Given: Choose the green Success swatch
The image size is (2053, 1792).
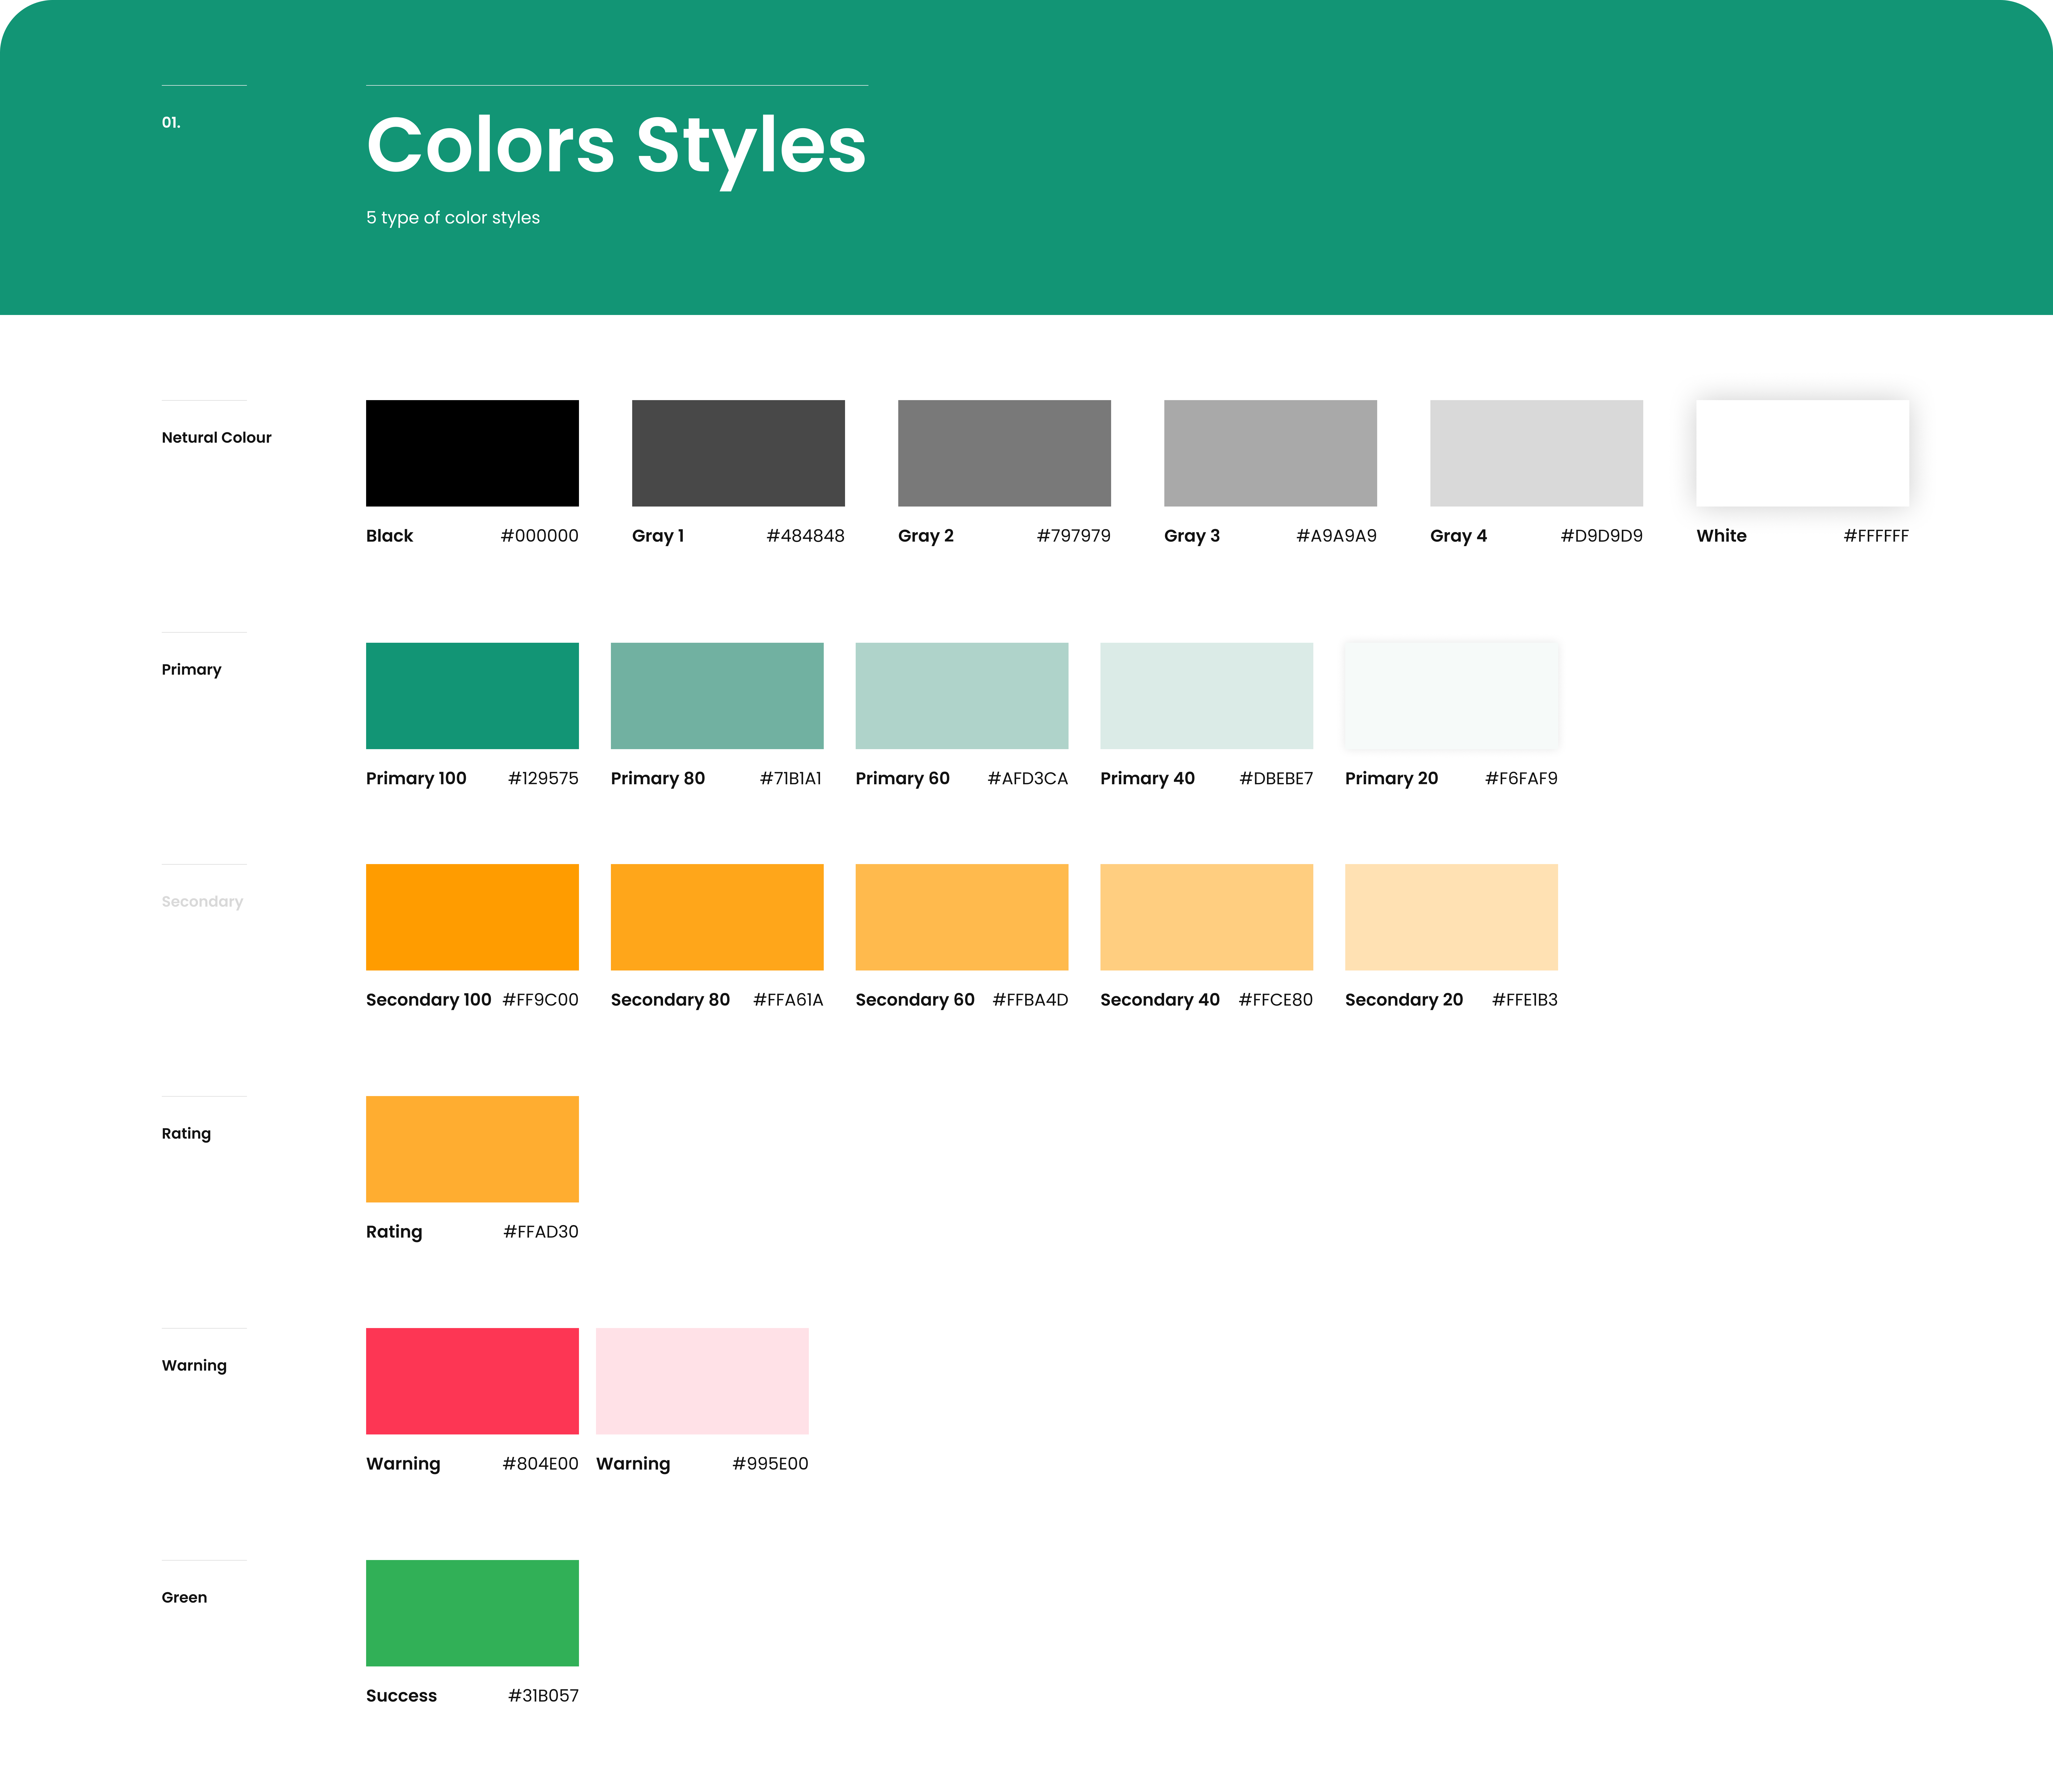Looking at the screenshot, I should coord(472,1613).
